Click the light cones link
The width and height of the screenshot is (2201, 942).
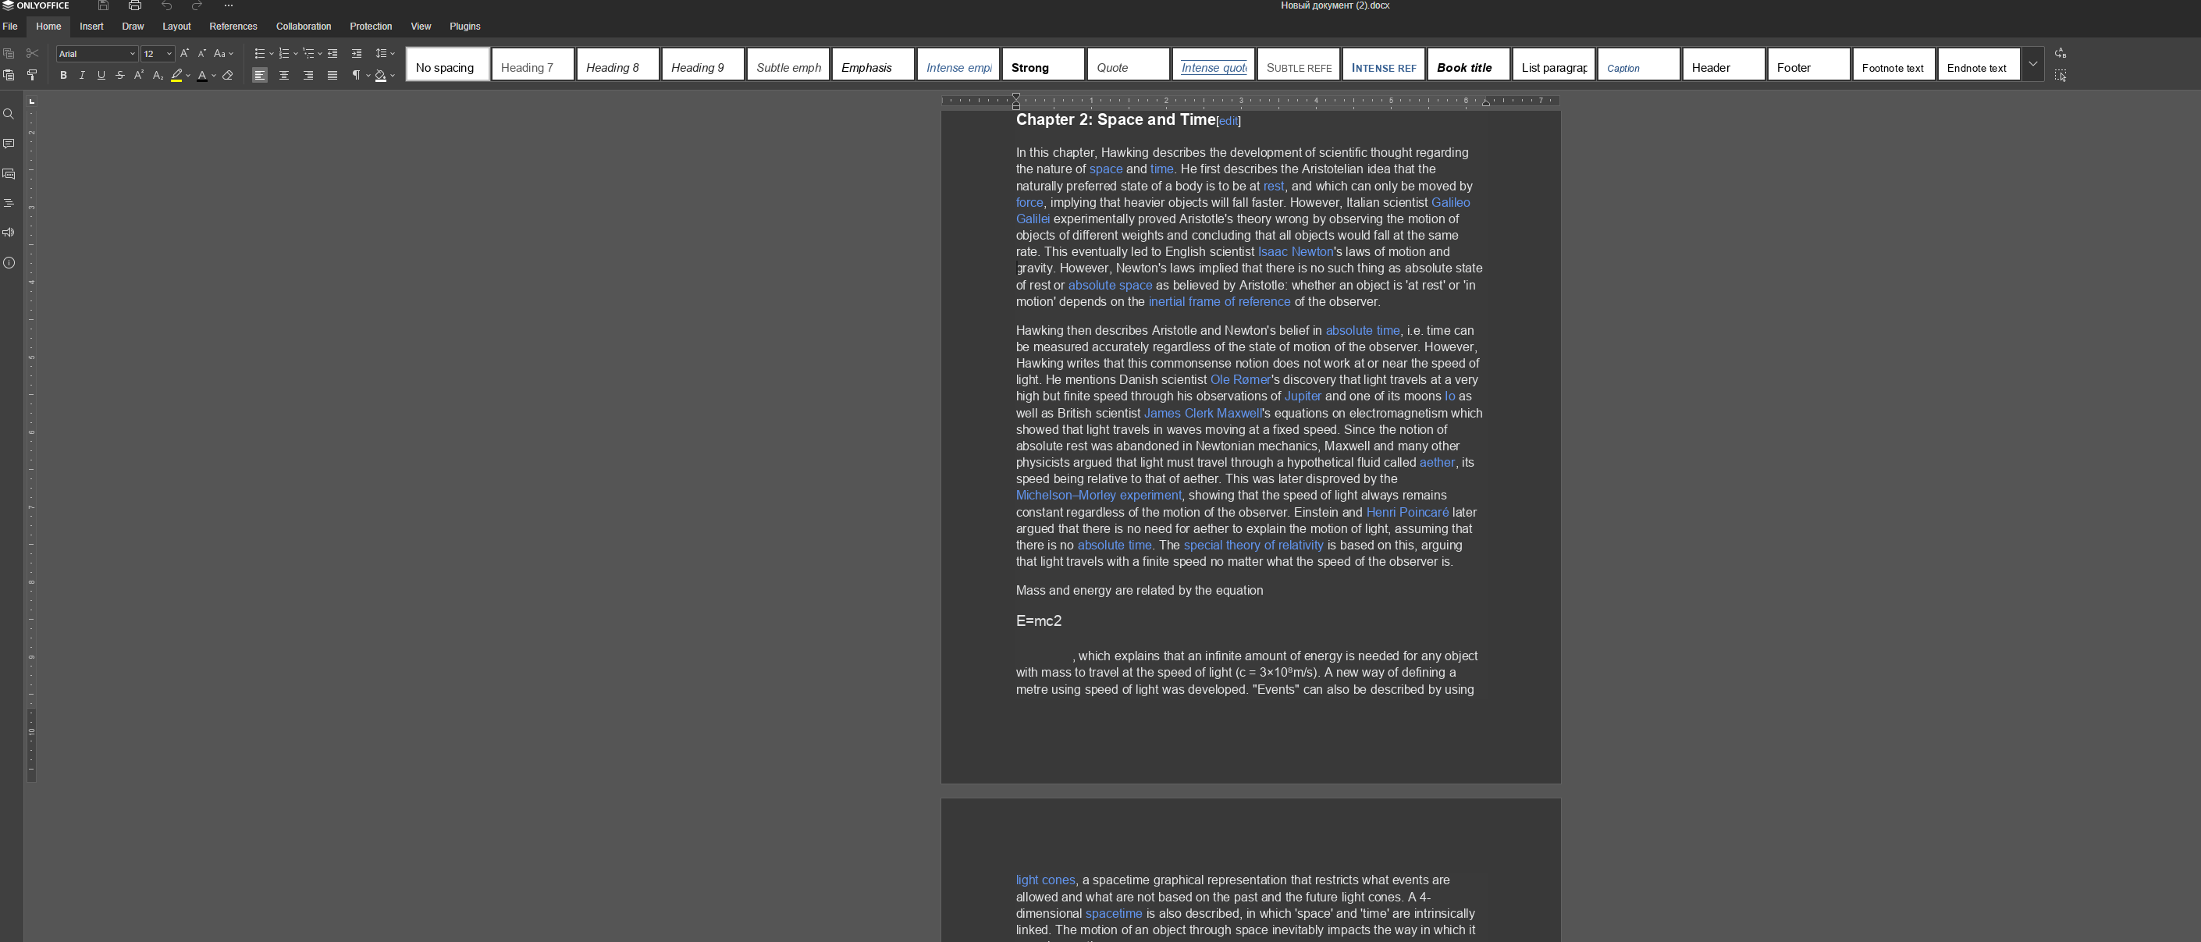[1045, 880]
